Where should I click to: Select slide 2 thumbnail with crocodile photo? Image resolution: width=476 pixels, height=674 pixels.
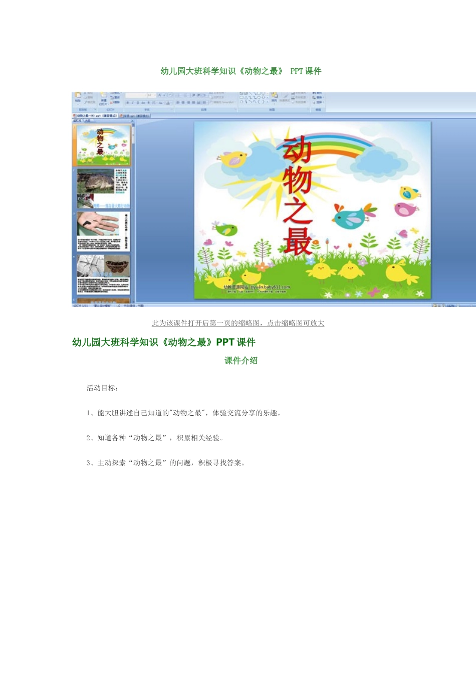pos(103,188)
